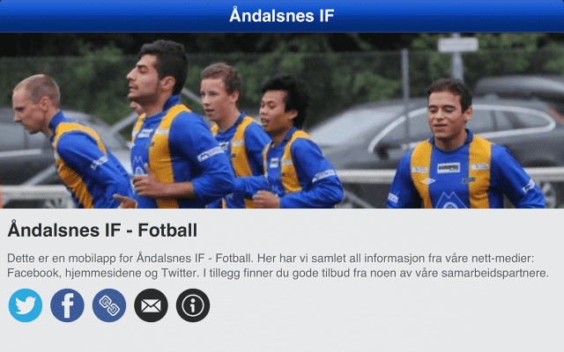Open the Twitter bird icon
This screenshot has width=564, height=352.
tap(26, 305)
